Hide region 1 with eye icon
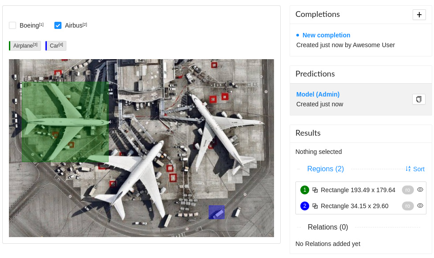 click(420, 190)
